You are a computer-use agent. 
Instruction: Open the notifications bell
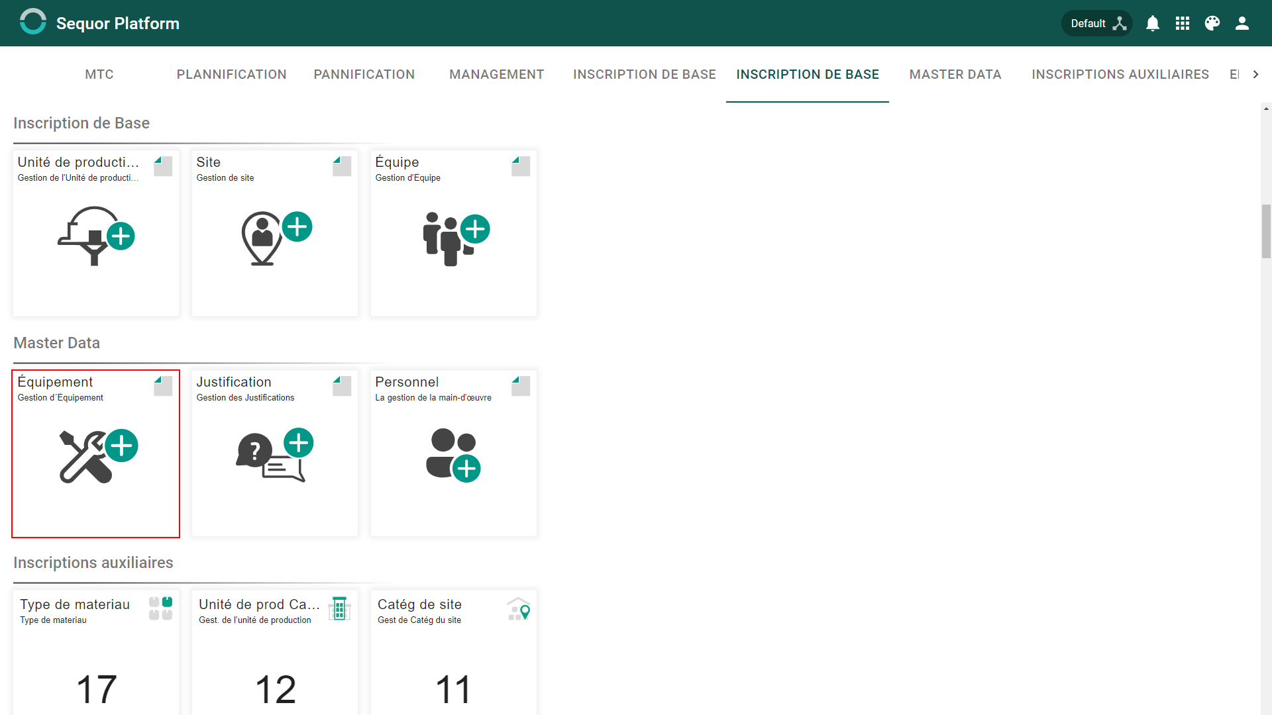[x=1153, y=23]
